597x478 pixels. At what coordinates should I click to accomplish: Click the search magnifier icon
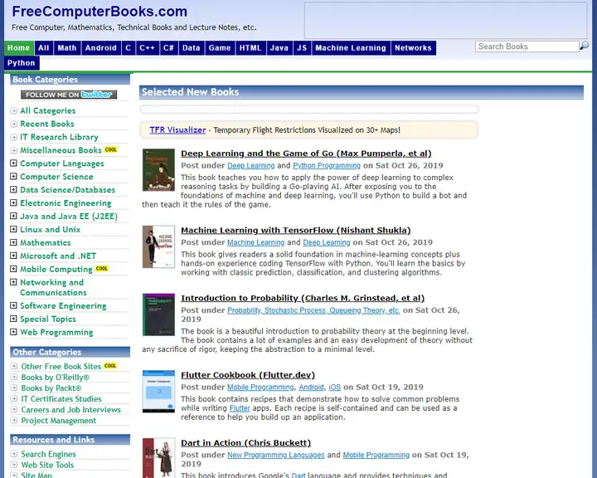pos(584,46)
